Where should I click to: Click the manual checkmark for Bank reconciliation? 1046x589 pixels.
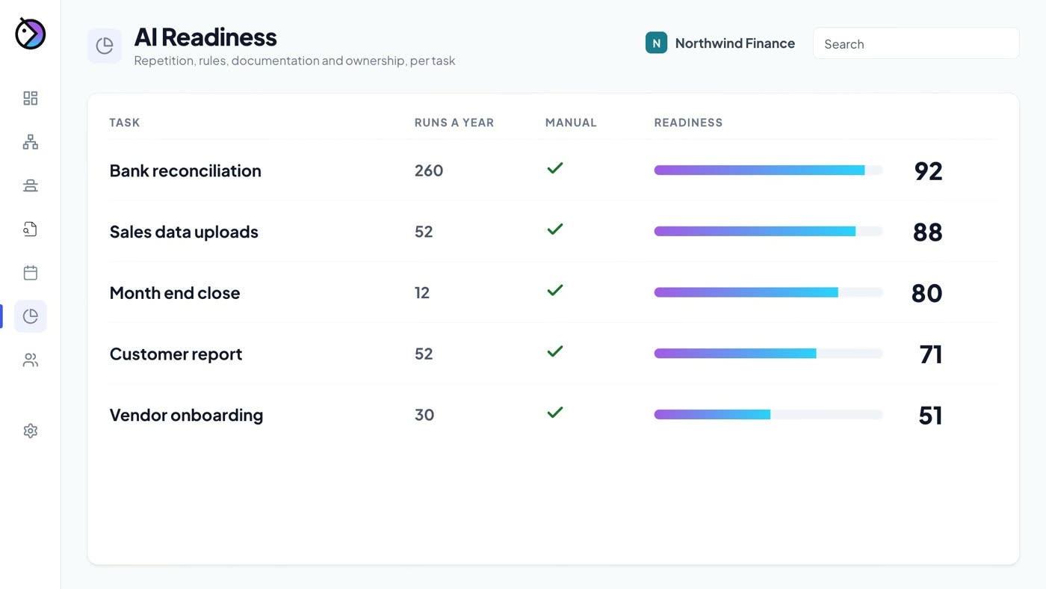[x=554, y=168]
